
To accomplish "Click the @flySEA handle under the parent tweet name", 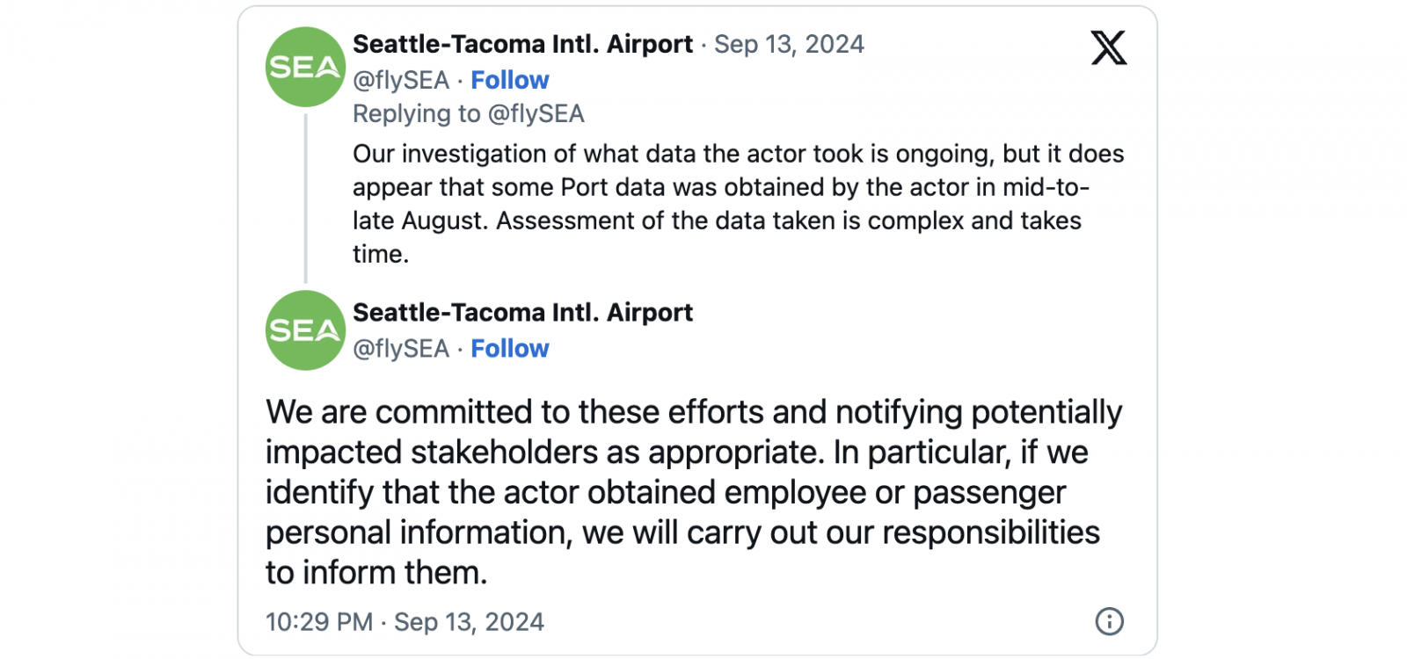I will click(x=401, y=80).
